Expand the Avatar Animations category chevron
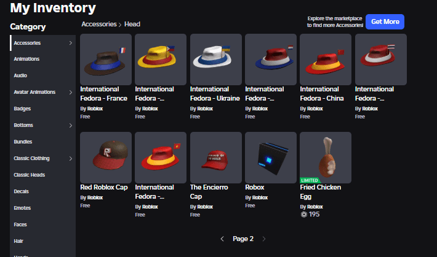This screenshot has height=257, width=437. (x=71, y=92)
